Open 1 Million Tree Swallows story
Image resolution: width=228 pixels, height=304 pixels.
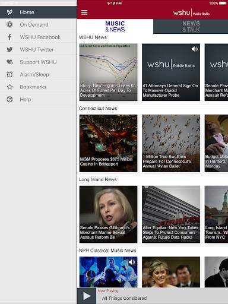(x=171, y=143)
